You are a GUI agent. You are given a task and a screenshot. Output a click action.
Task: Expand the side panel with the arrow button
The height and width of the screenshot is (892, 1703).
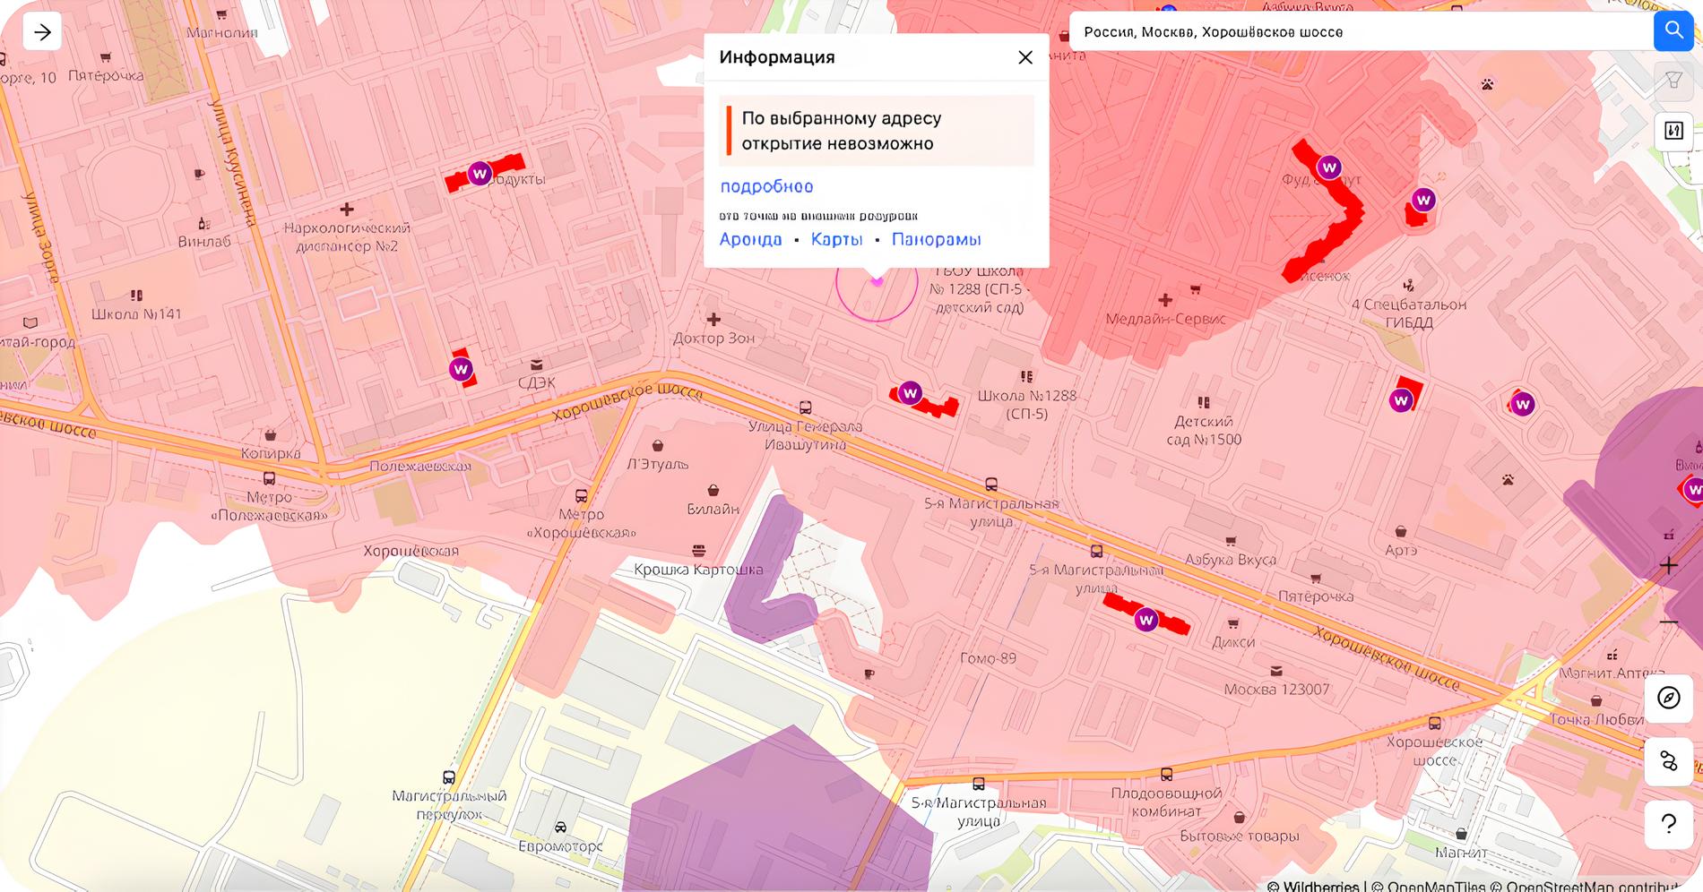point(42,33)
